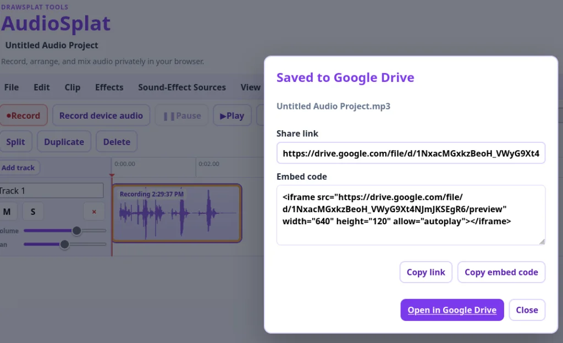Close the Saved to Google Drive dialog
The image size is (563, 343).
click(527, 310)
